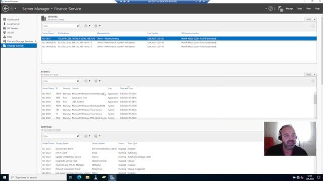Open the Windows Start menu
The image size is (323, 181).
tap(5, 177)
